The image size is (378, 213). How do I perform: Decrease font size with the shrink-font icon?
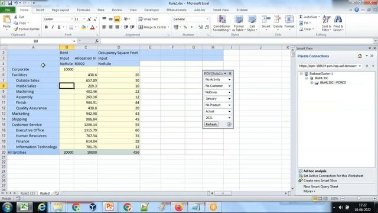(95, 19)
